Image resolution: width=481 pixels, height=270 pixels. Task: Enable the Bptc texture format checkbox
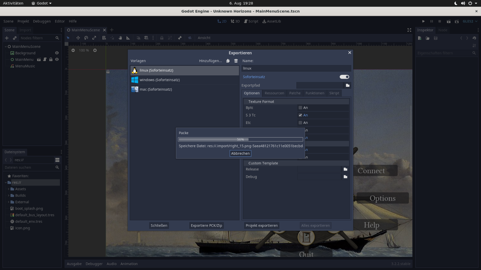(x=300, y=108)
